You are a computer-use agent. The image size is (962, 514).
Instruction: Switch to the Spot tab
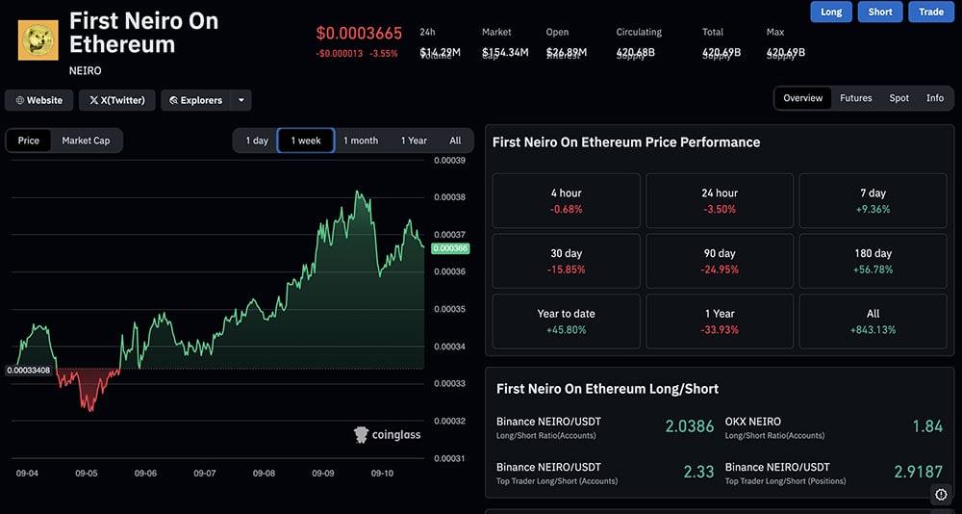(899, 98)
